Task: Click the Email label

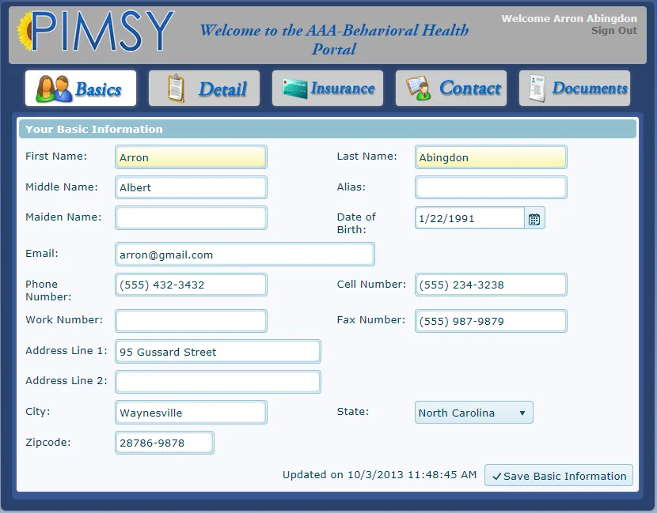Action: click(42, 254)
